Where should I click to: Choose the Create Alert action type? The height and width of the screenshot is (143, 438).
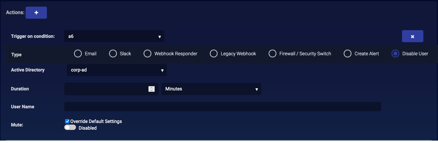(x=348, y=54)
